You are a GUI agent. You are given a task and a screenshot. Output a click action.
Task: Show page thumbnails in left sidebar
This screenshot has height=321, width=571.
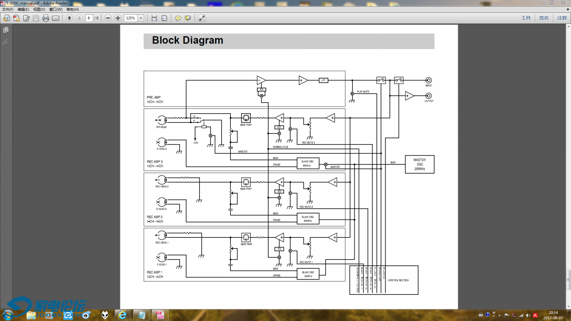[6, 30]
